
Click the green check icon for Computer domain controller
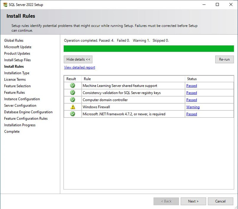click(x=73, y=100)
